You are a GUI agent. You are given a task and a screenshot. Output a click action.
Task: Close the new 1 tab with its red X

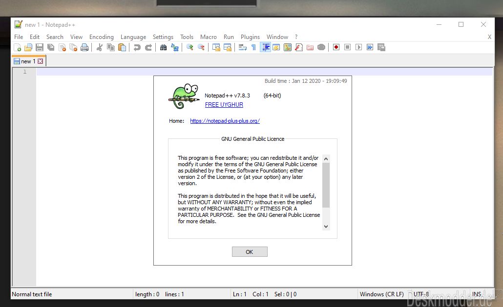click(x=40, y=61)
